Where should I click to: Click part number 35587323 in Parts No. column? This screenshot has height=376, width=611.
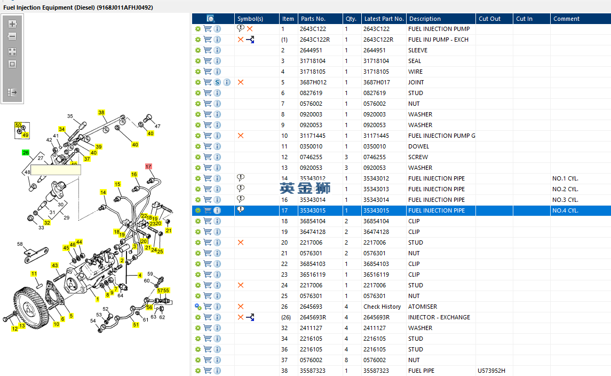click(313, 371)
